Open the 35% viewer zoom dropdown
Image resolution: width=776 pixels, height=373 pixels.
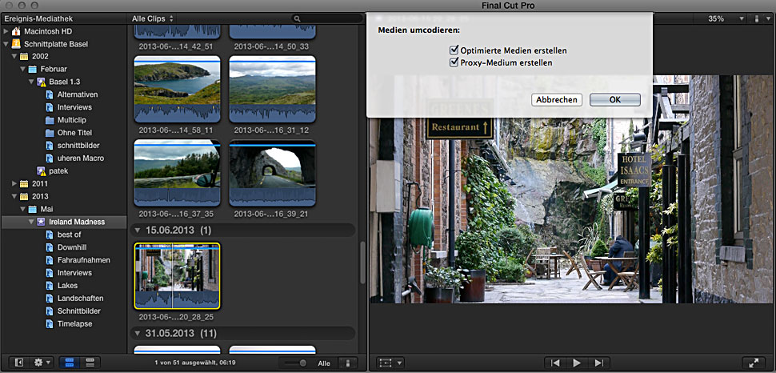(x=722, y=18)
